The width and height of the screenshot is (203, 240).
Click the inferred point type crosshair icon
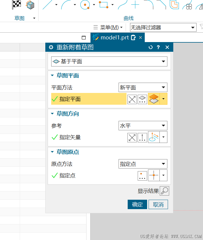pyautogui.click(x=154, y=175)
